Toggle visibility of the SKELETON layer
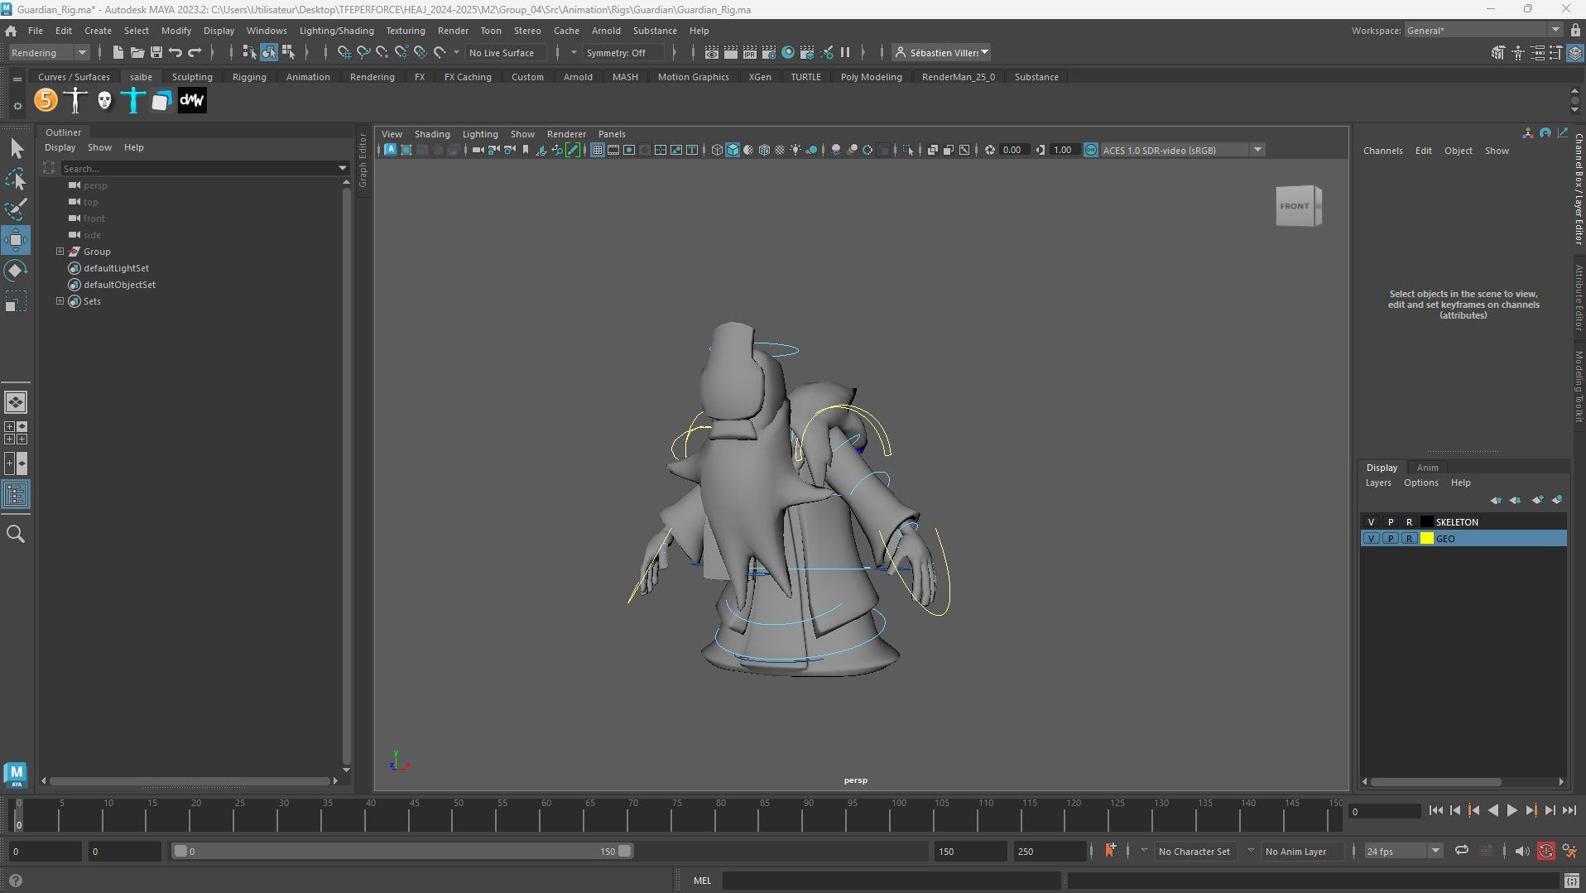 tap(1372, 522)
